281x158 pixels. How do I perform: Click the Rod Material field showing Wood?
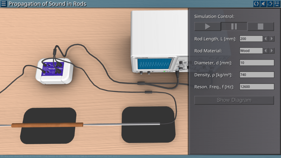(x=251, y=51)
